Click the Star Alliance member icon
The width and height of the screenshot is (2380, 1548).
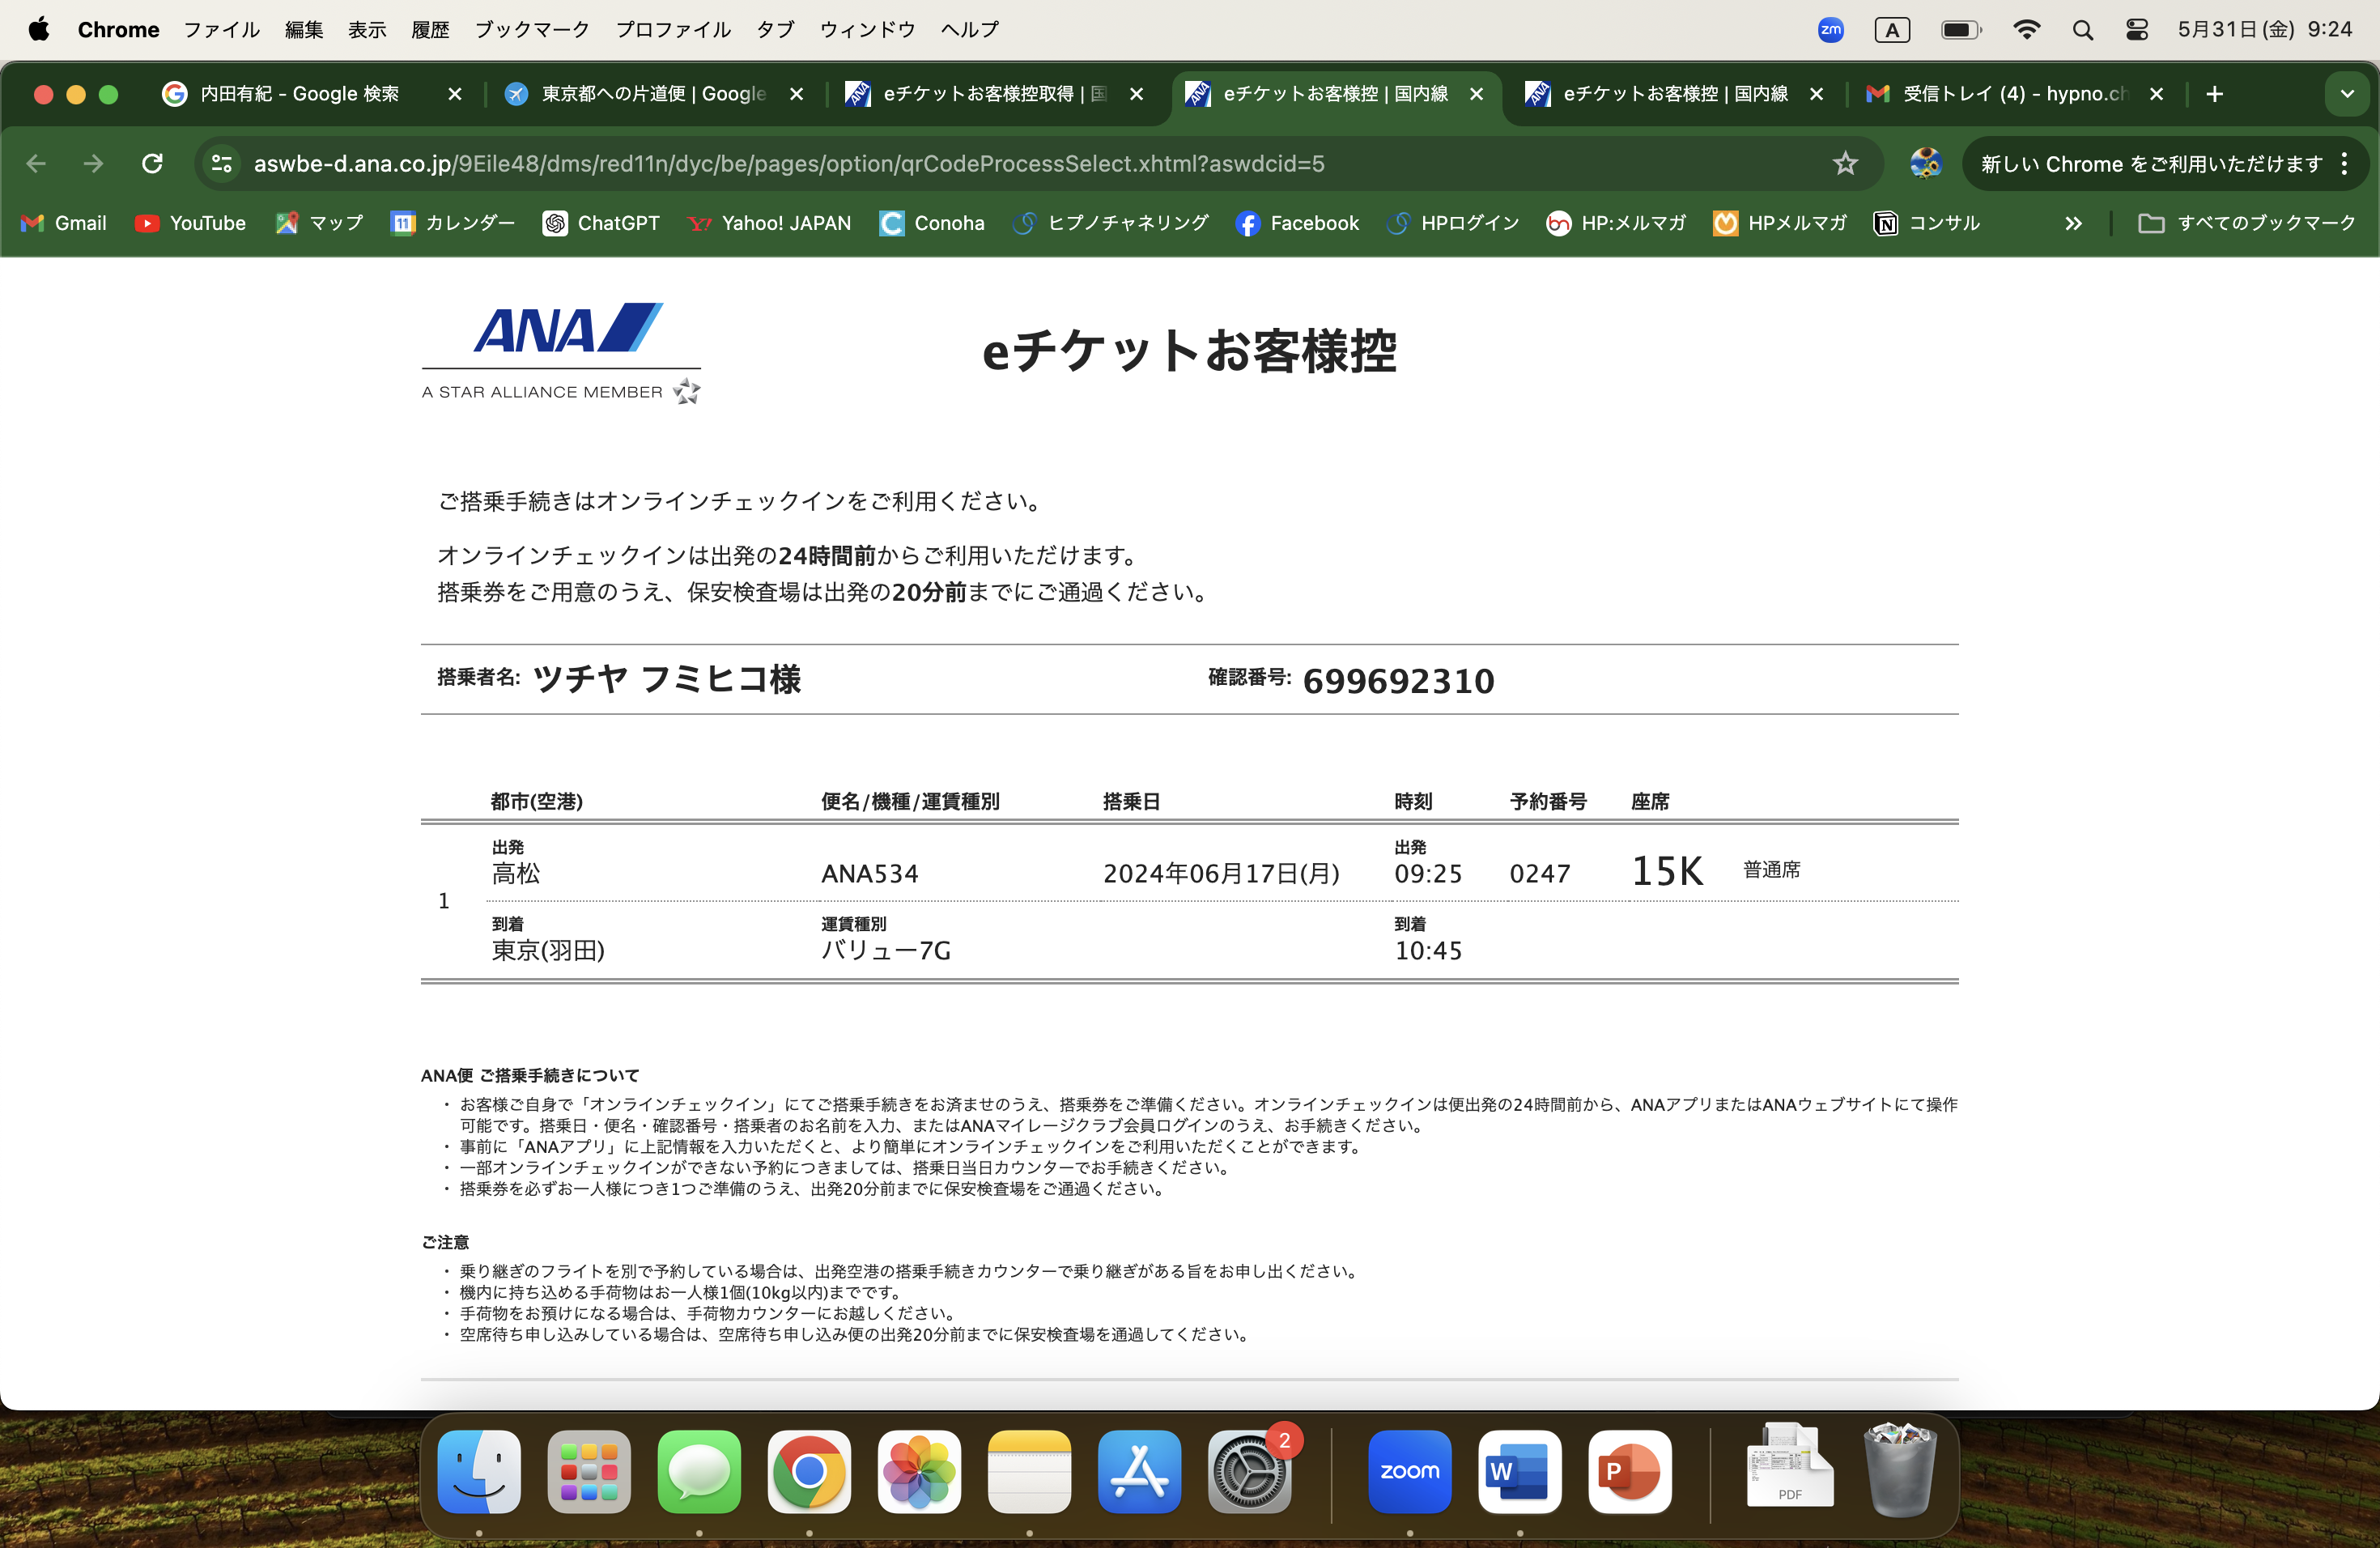(x=687, y=392)
